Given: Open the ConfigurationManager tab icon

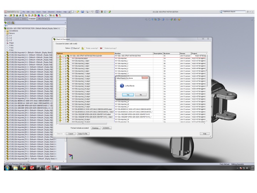Looking at the screenshot, I should click(x=13, y=23).
